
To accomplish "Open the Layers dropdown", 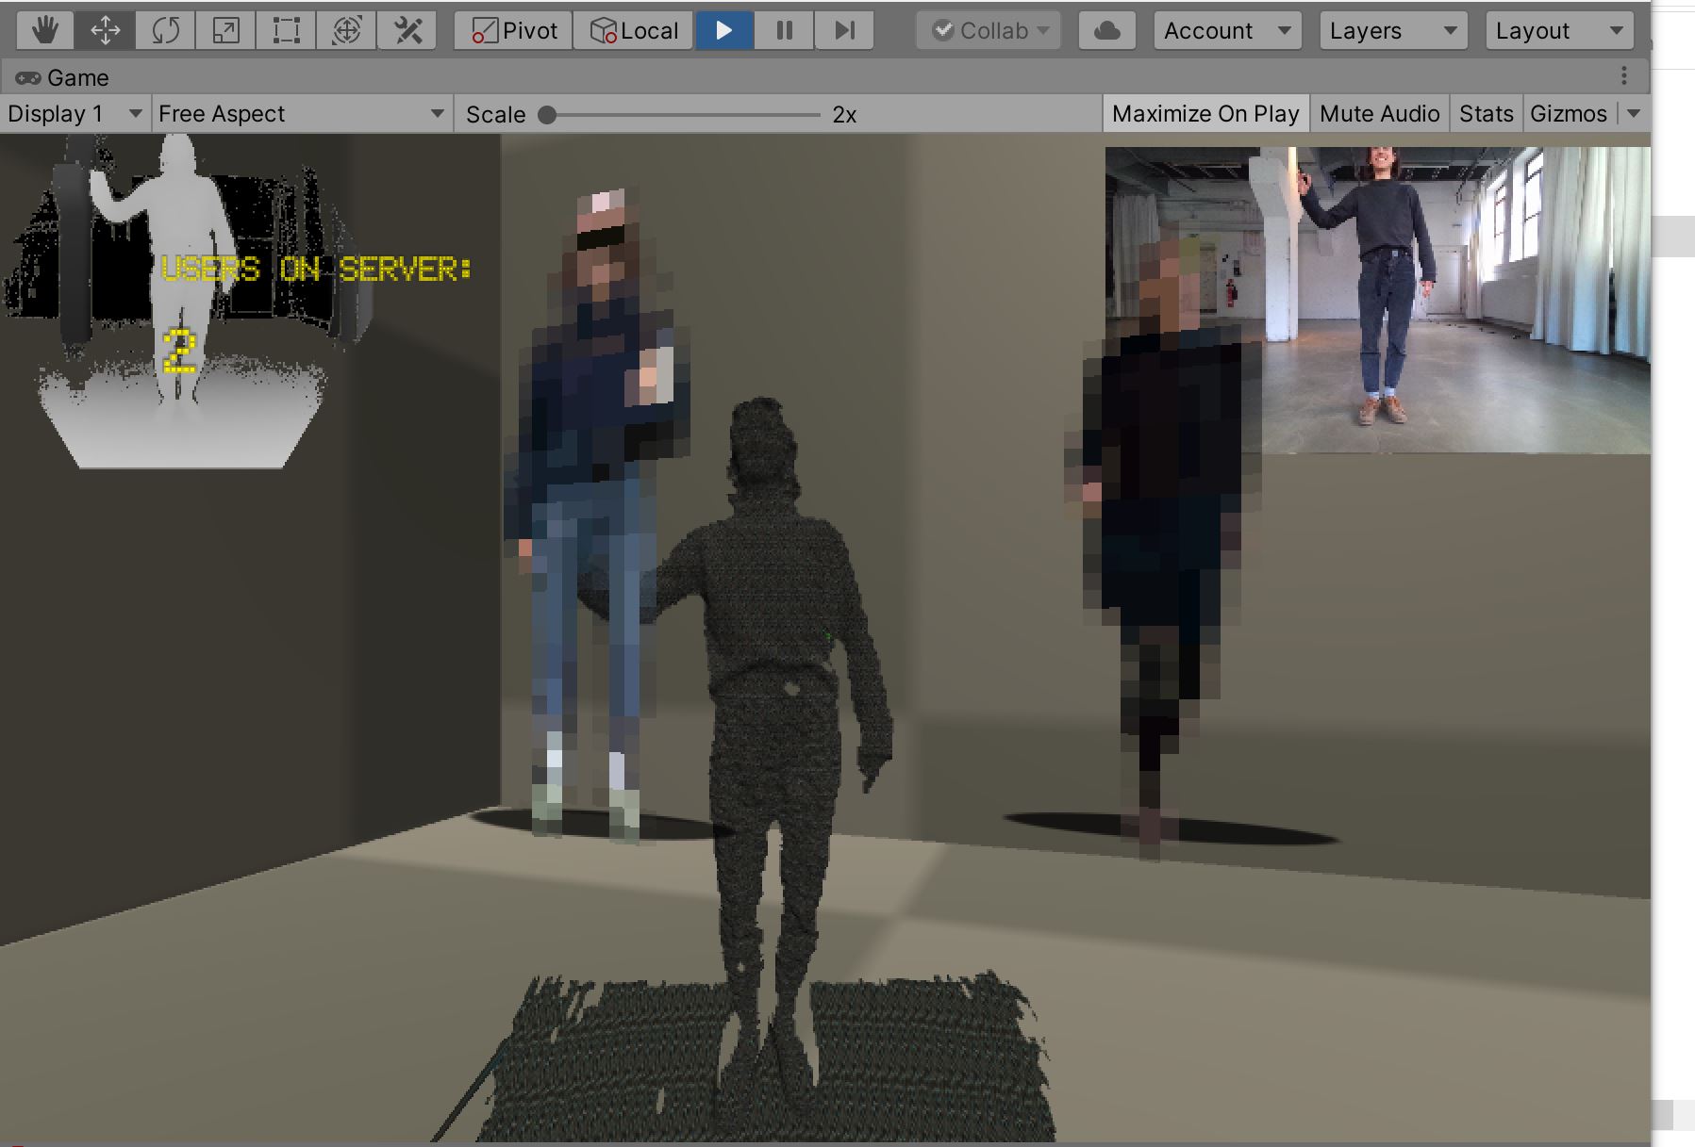I will [1393, 31].
